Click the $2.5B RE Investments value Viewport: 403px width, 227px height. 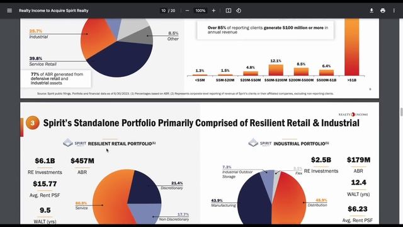[321, 160]
